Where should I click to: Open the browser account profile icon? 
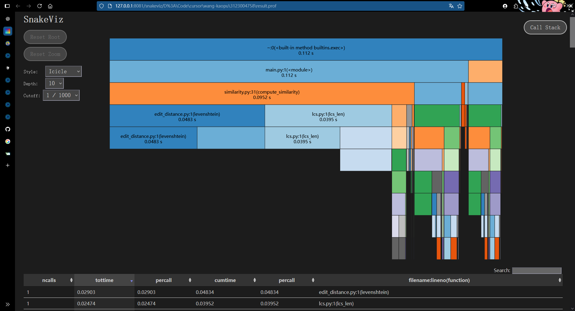(x=505, y=6)
